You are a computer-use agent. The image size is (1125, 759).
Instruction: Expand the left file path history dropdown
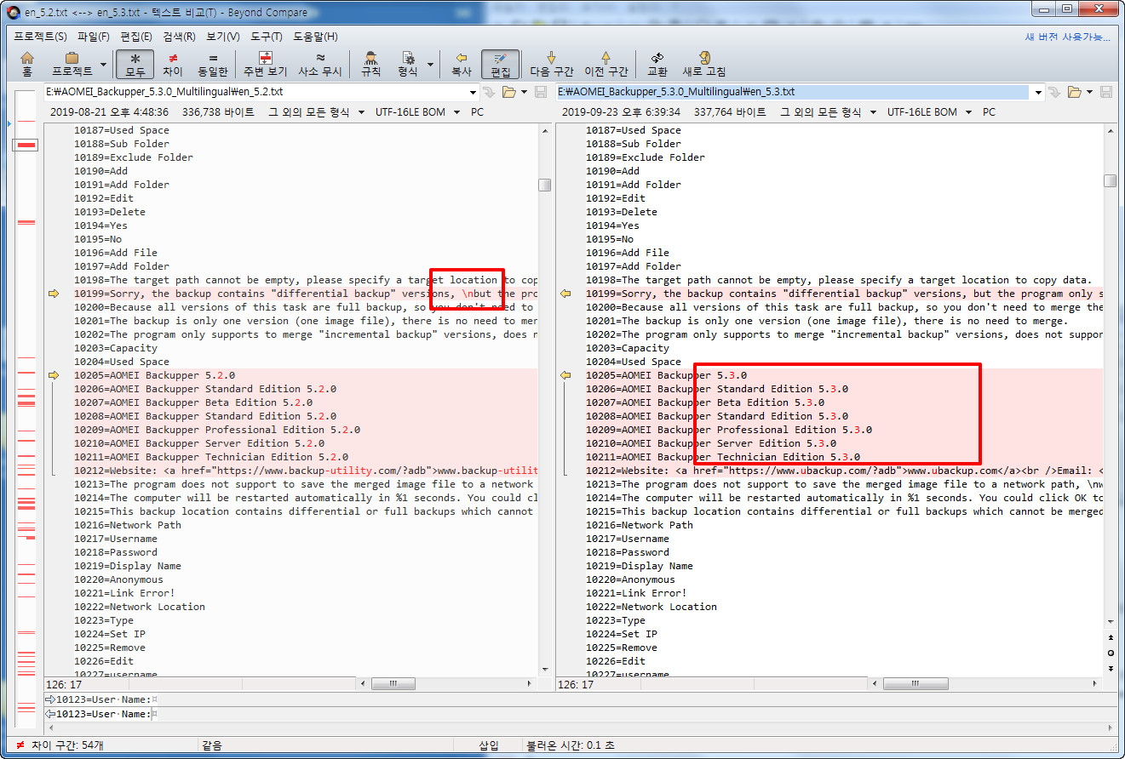click(x=474, y=92)
